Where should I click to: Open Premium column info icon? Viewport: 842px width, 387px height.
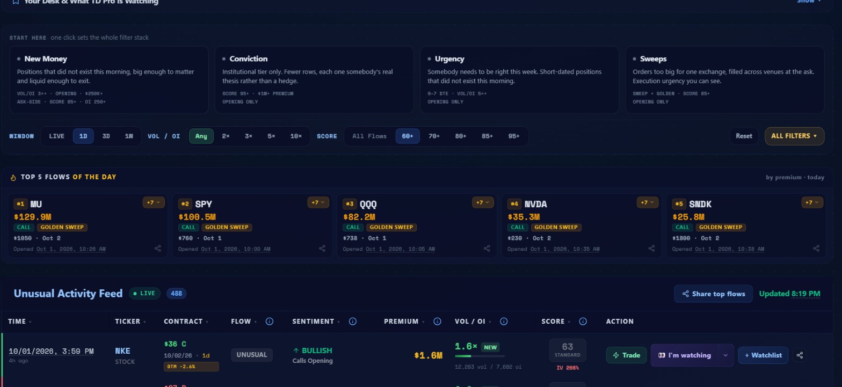click(x=437, y=322)
